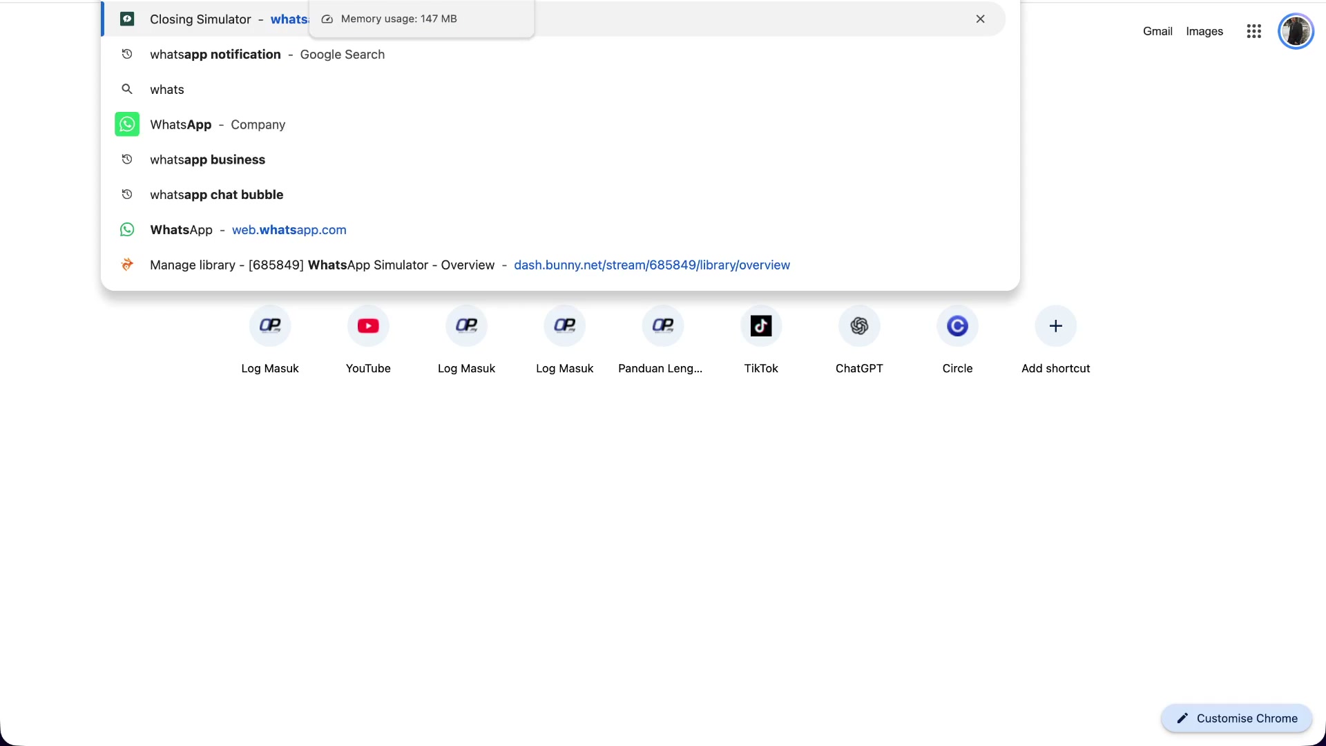1326x746 pixels.
Task: Open Images link
Action: point(1204,31)
